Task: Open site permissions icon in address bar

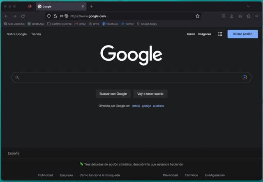Action: click(62, 16)
